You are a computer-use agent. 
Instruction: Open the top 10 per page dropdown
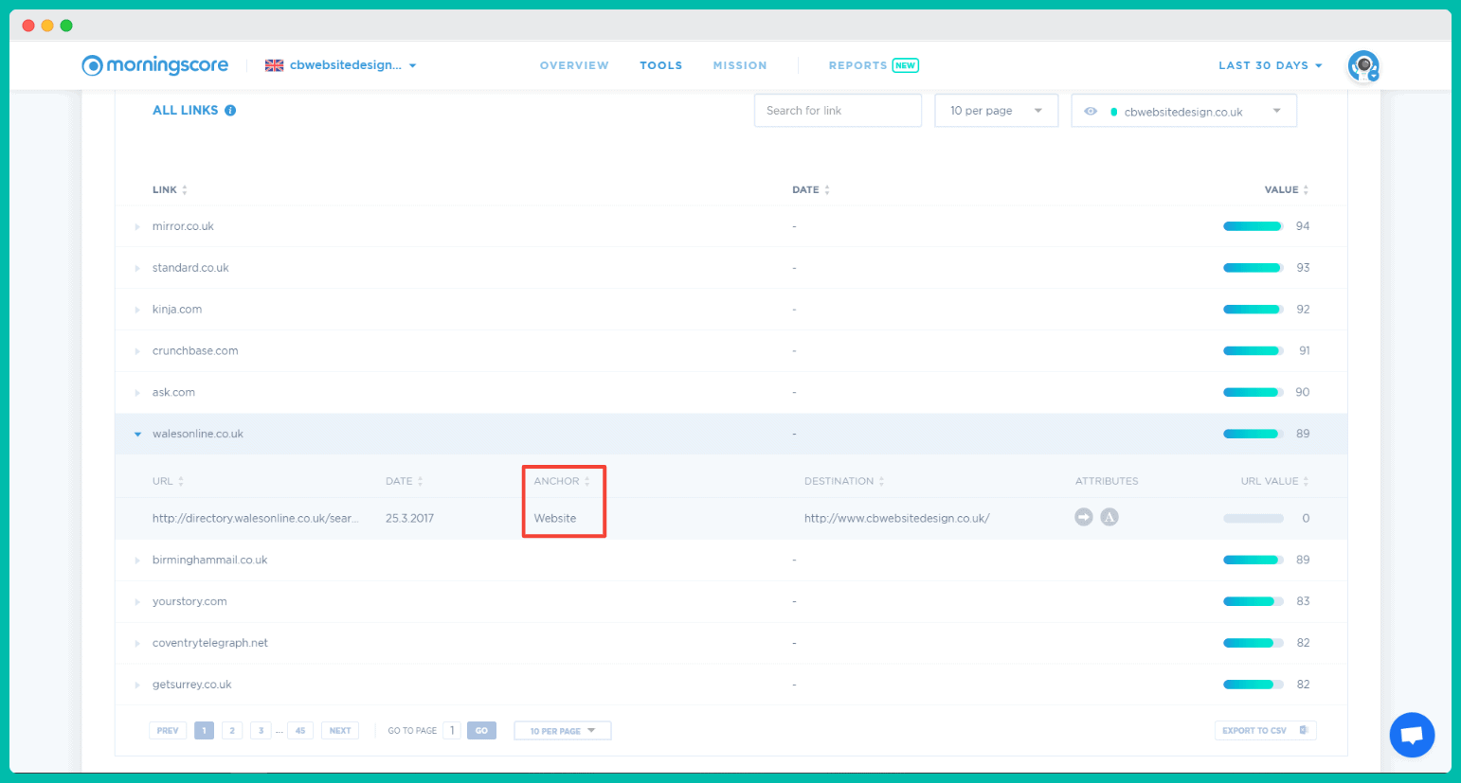pos(996,111)
